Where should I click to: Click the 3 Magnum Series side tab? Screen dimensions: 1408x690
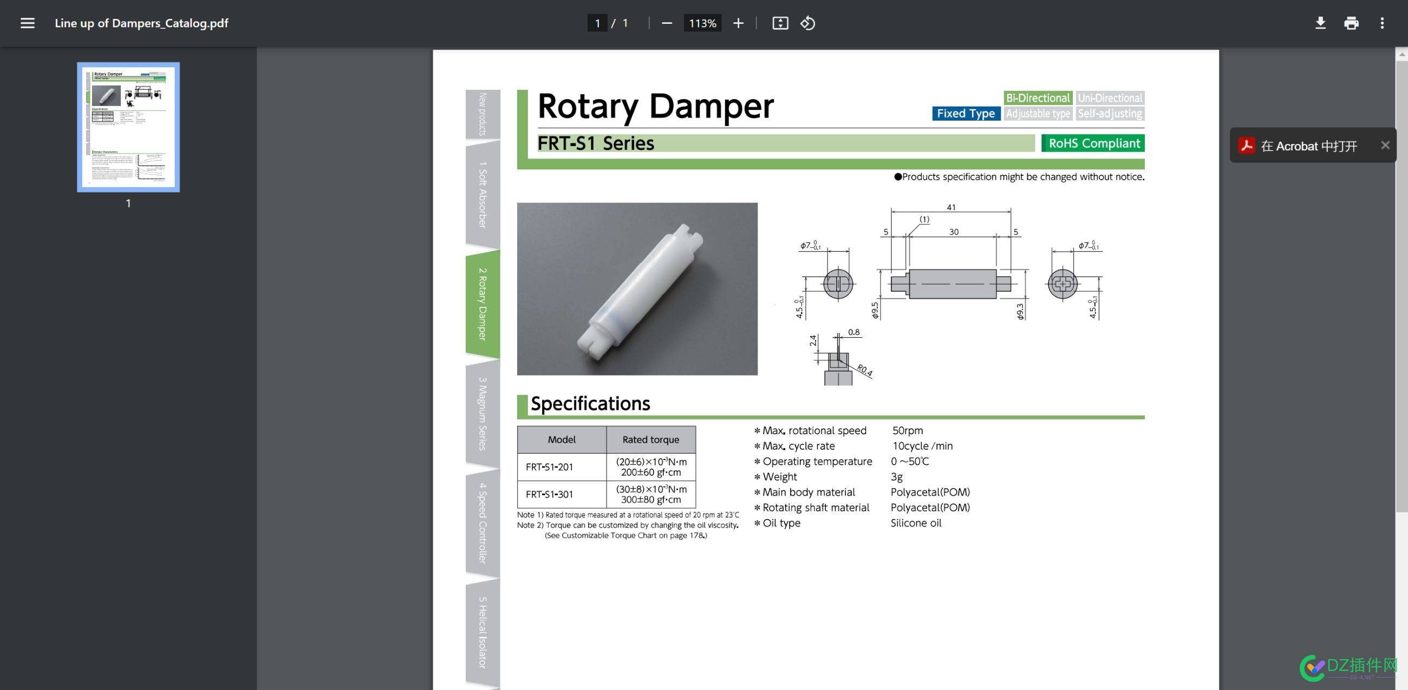[482, 413]
